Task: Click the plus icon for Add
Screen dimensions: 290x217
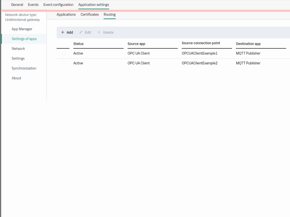Action: [63, 32]
